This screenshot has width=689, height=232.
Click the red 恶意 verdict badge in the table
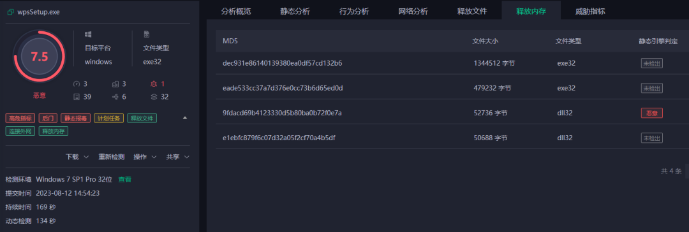(651, 113)
